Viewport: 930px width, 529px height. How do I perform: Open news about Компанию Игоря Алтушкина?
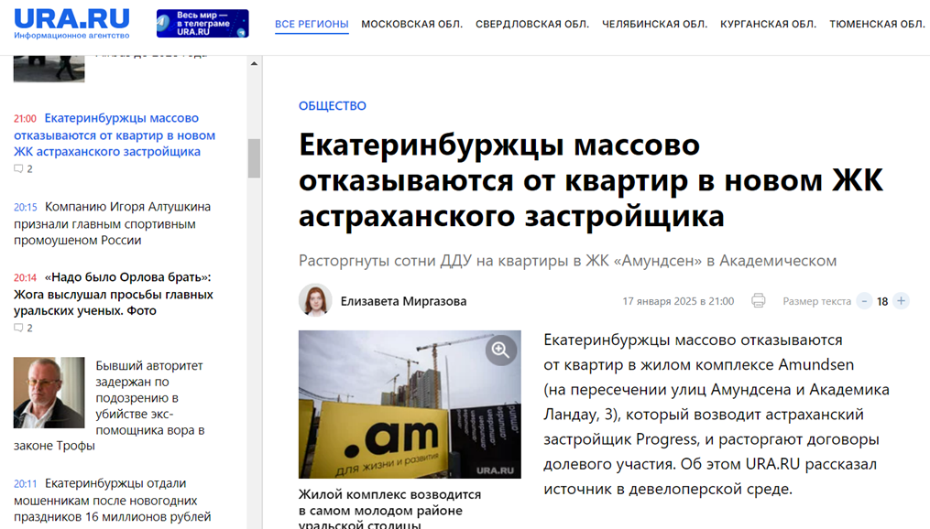click(x=112, y=223)
